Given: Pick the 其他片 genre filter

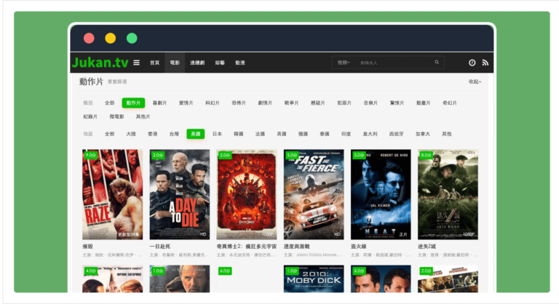Looking at the screenshot, I should (x=143, y=116).
